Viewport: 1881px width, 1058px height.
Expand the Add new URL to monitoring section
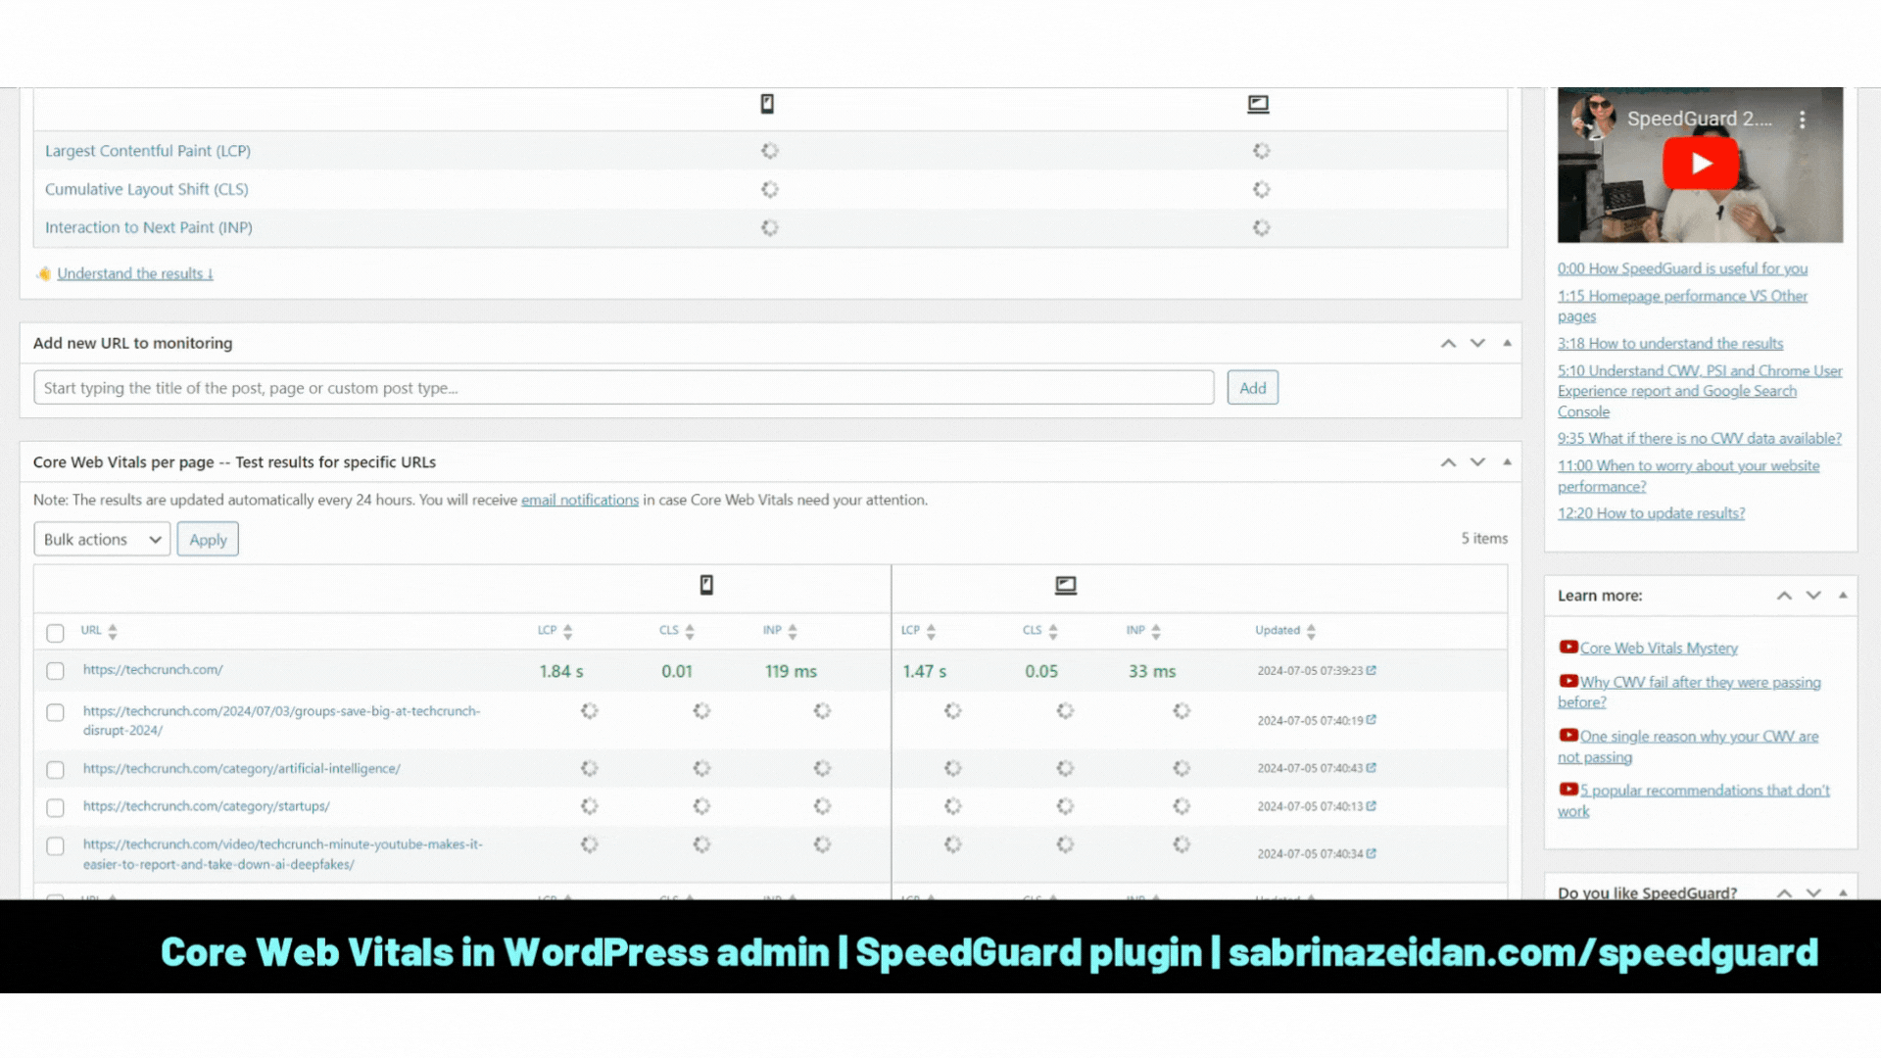point(1503,342)
